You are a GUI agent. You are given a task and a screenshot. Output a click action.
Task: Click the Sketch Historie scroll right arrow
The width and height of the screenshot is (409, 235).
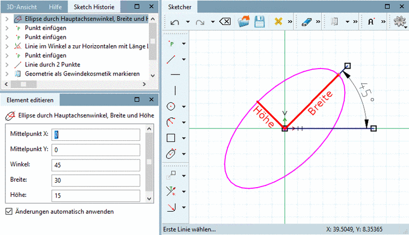(144, 84)
